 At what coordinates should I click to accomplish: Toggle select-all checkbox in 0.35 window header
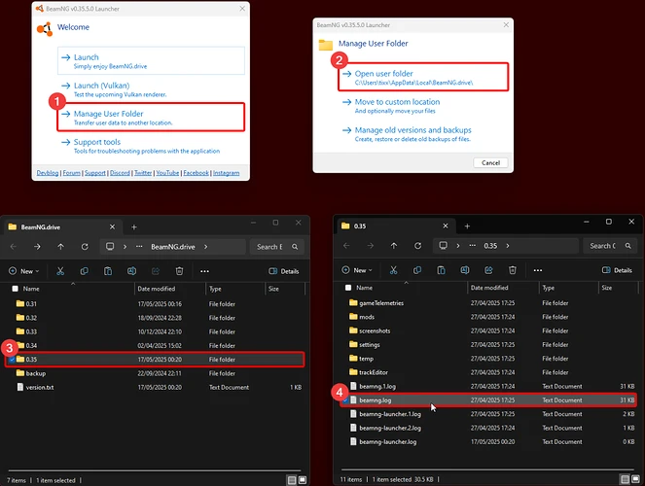coord(348,288)
